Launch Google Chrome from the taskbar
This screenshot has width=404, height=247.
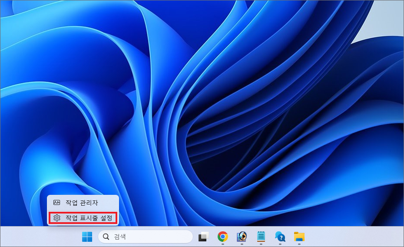[x=222, y=237]
